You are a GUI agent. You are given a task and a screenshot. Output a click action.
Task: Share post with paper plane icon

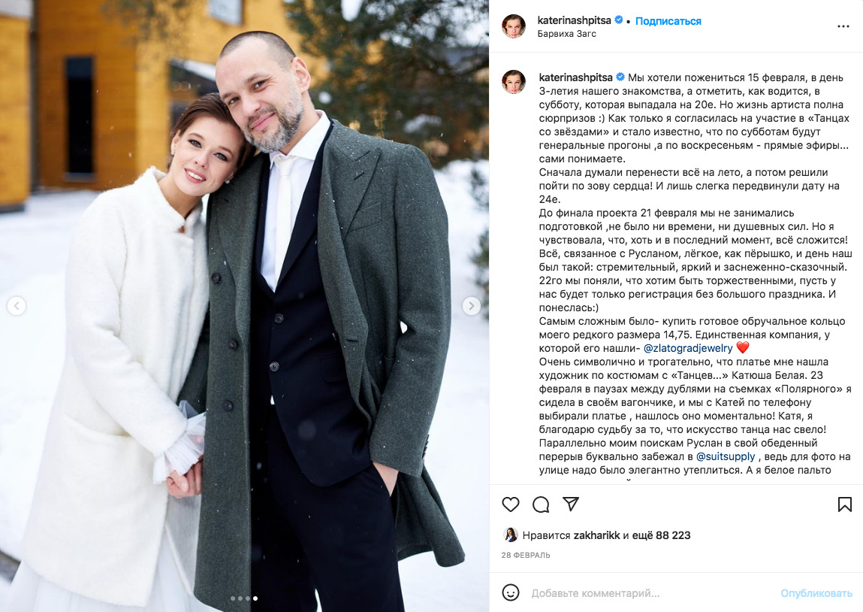[x=571, y=504]
